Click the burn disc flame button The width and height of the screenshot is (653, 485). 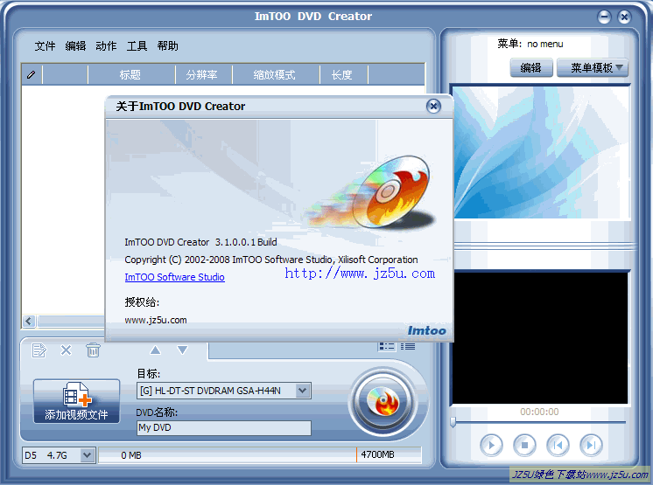[383, 401]
